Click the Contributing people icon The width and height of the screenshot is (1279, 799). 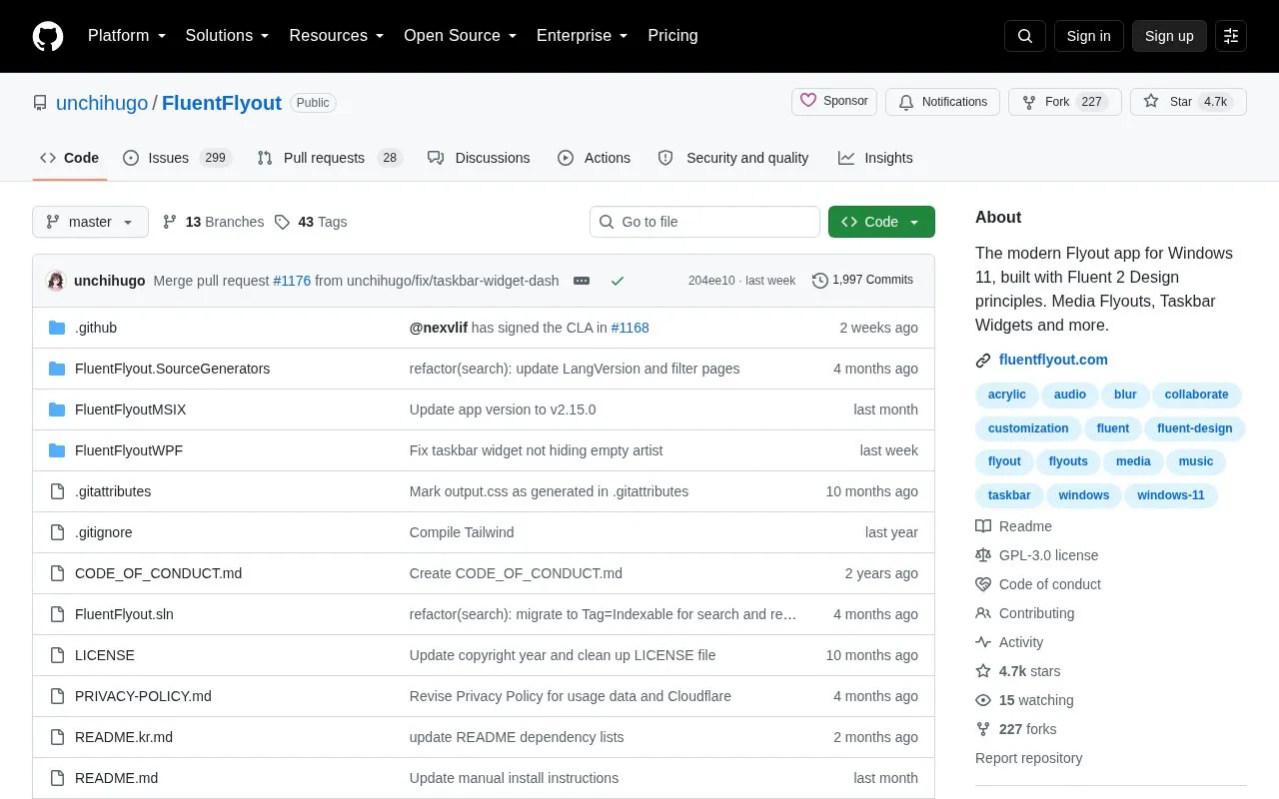pyautogui.click(x=983, y=613)
